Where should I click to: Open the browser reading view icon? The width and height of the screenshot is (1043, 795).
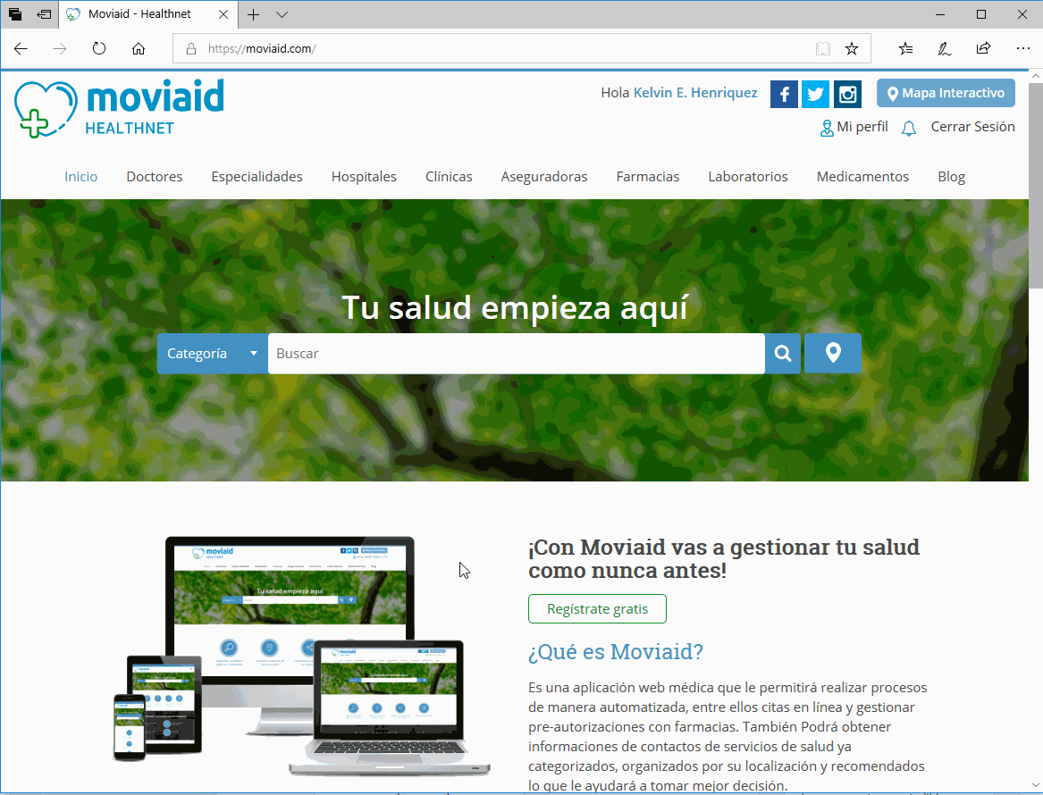(822, 49)
